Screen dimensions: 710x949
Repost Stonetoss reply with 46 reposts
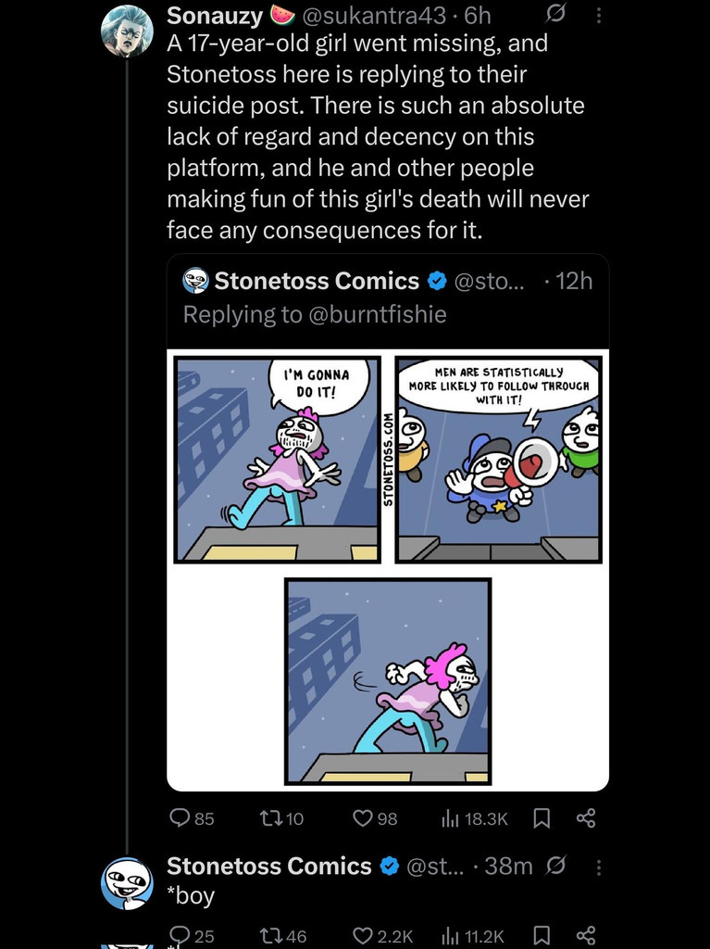tap(282, 936)
